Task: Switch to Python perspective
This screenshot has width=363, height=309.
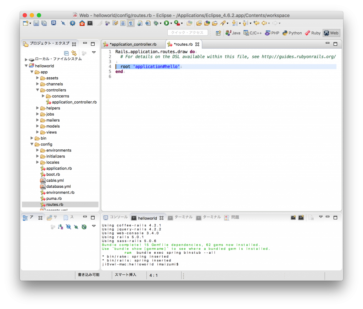Action: tap(292, 33)
